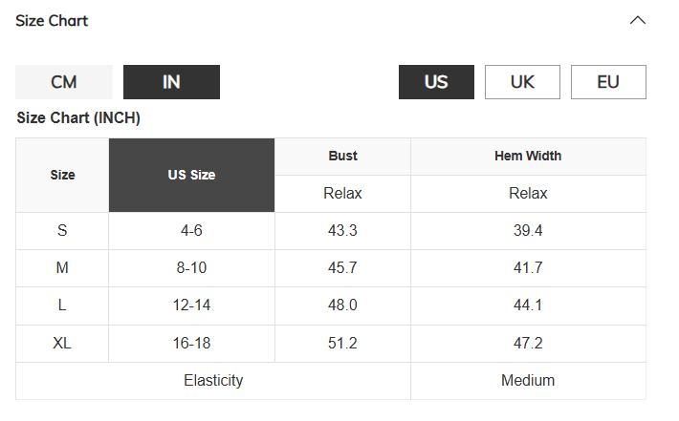Screen dimensions: 679x421
Task: Switch to EU sizing
Action: tap(608, 82)
